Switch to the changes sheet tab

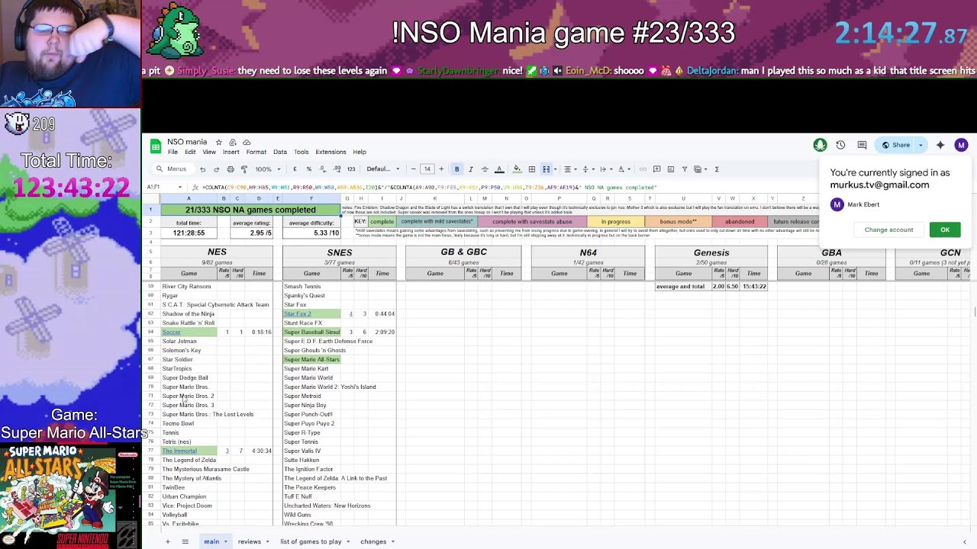[x=373, y=541]
